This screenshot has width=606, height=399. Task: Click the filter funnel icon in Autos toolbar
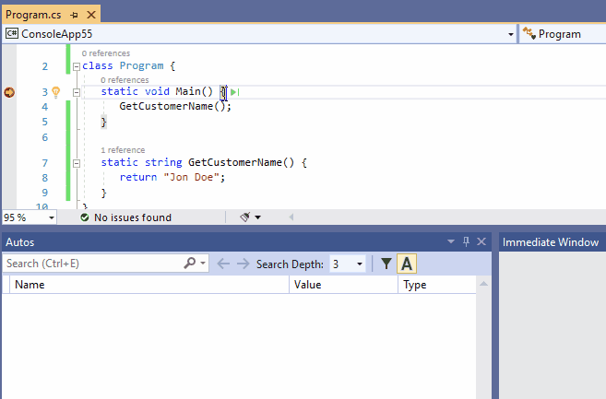tap(386, 264)
